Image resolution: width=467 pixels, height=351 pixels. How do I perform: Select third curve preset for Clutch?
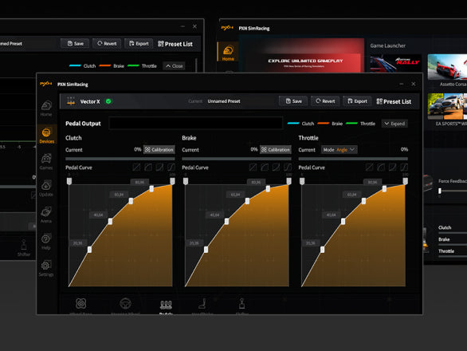pyautogui.click(x=159, y=167)
